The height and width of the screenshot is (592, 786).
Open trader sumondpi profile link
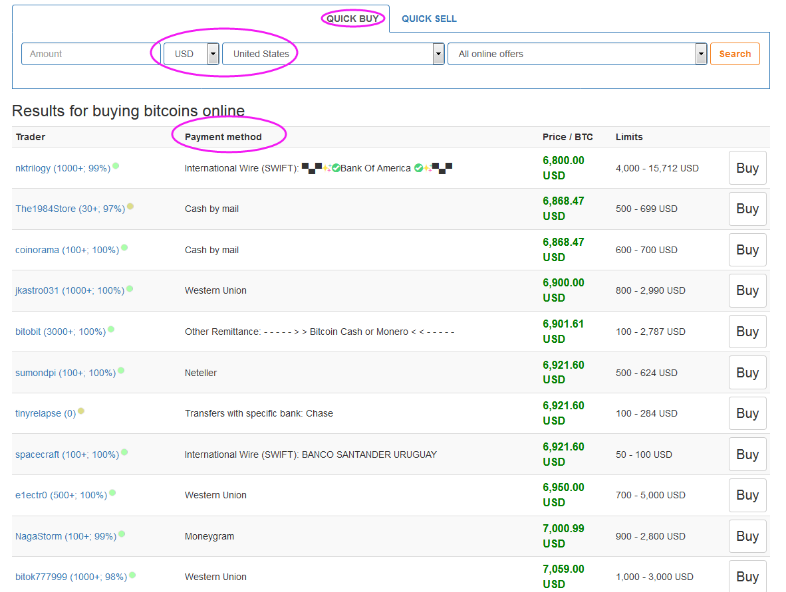click(66, 373)
